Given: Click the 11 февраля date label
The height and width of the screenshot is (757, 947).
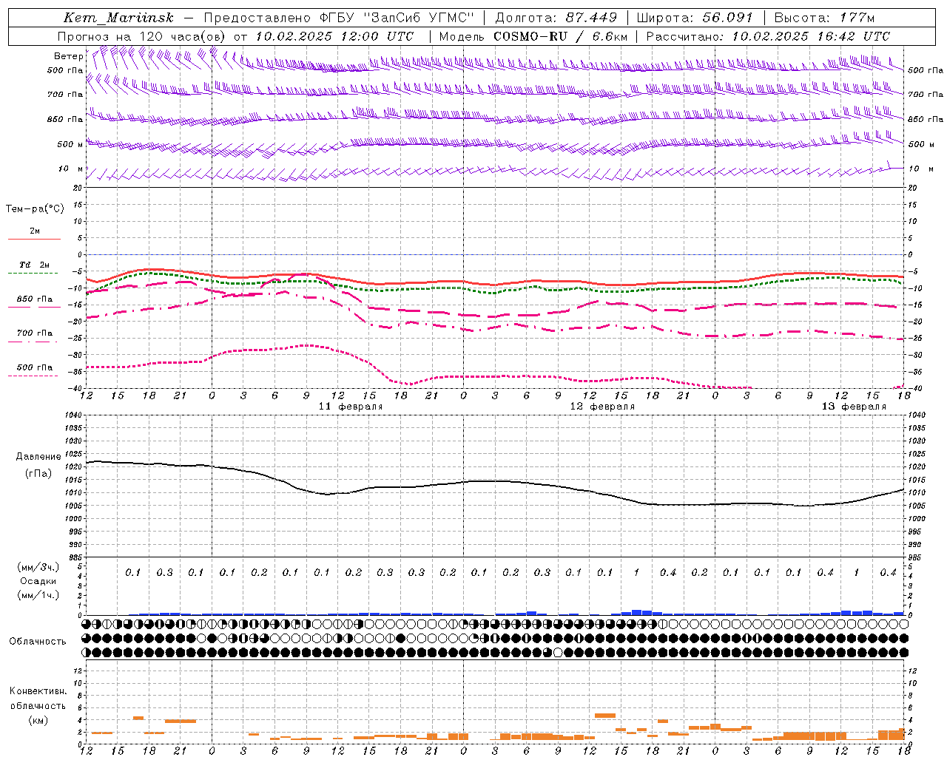Looking at the screenshot, I should click(x=351, y=407).
